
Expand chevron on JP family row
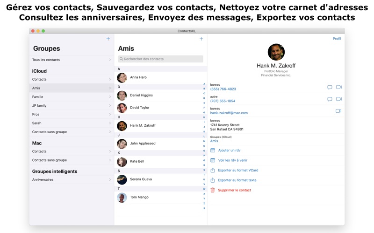pyautogui.click(x=110, y=106)
